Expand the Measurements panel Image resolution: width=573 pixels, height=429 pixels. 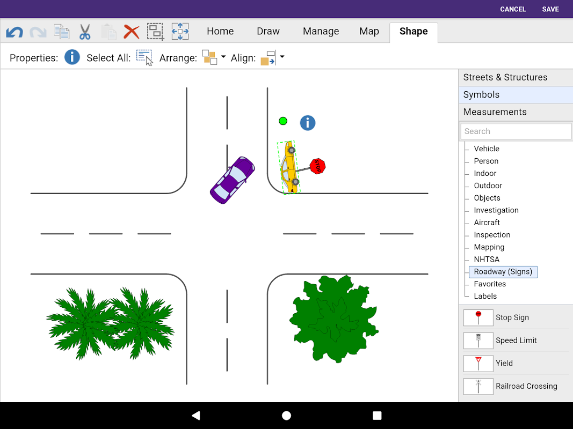point(516,112)
